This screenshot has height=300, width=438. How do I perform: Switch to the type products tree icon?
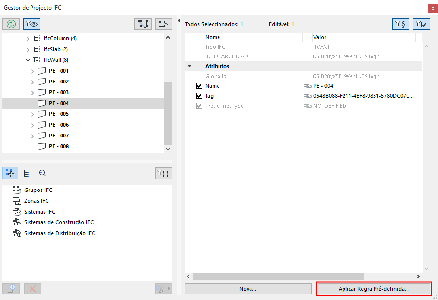26,173
